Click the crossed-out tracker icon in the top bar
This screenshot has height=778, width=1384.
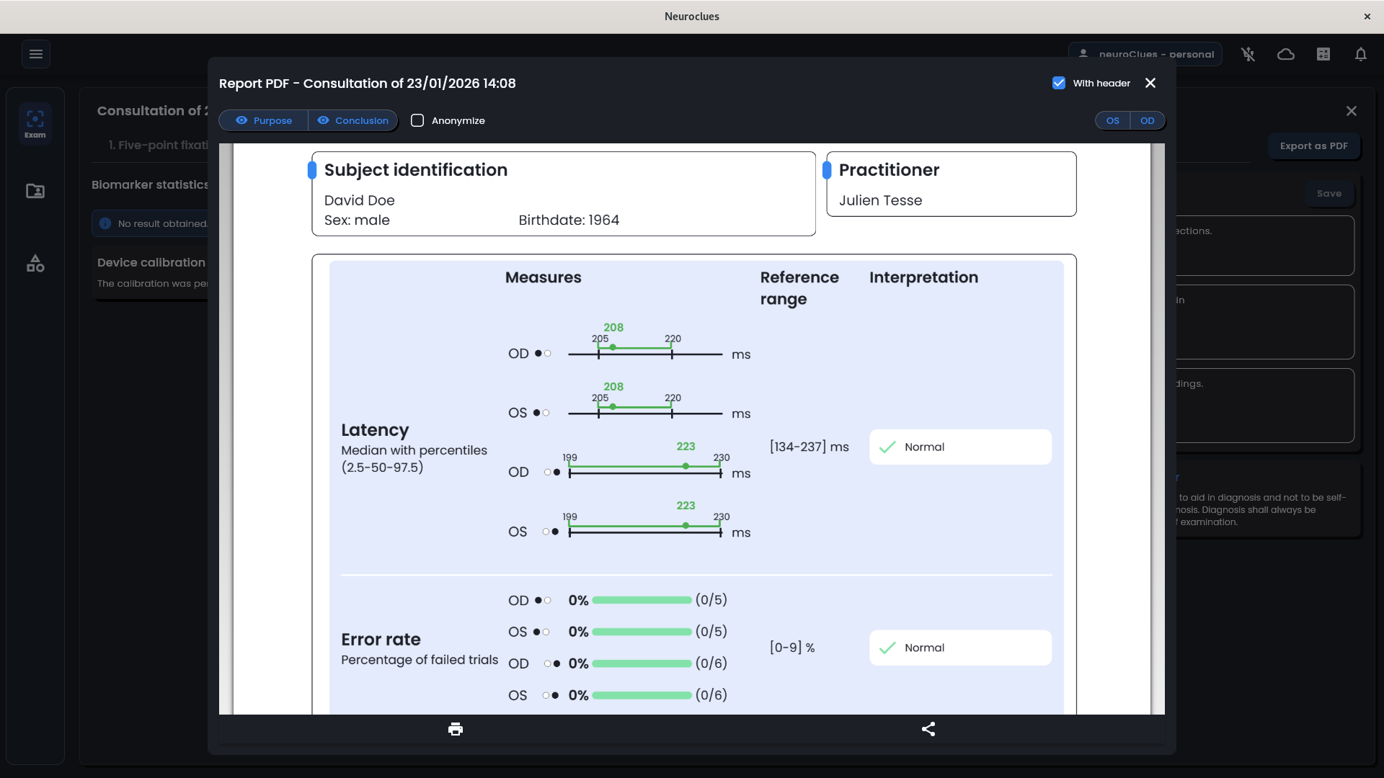coord(1248,54)
